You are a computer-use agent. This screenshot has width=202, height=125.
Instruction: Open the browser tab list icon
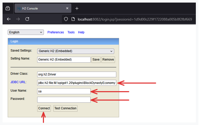tap(8, 8)
